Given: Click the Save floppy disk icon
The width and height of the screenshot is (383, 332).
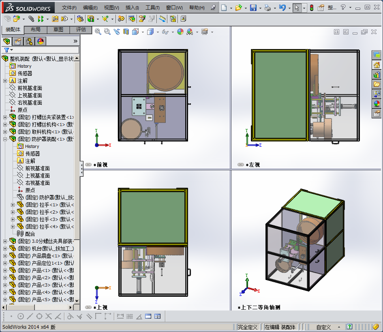Looking at the screenshot, I should point(253,8).
